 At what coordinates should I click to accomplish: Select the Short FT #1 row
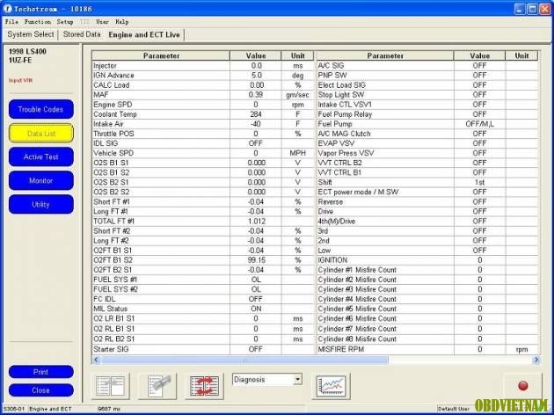[203, 201]
